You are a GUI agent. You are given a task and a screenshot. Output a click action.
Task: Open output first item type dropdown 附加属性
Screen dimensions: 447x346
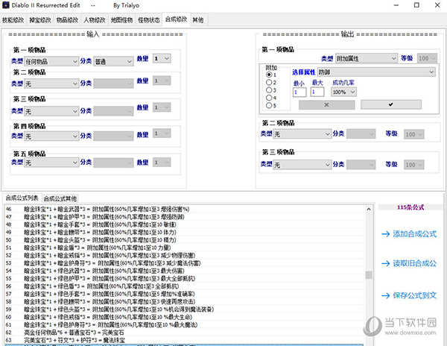pyautogui.click(x=367, y=58)
